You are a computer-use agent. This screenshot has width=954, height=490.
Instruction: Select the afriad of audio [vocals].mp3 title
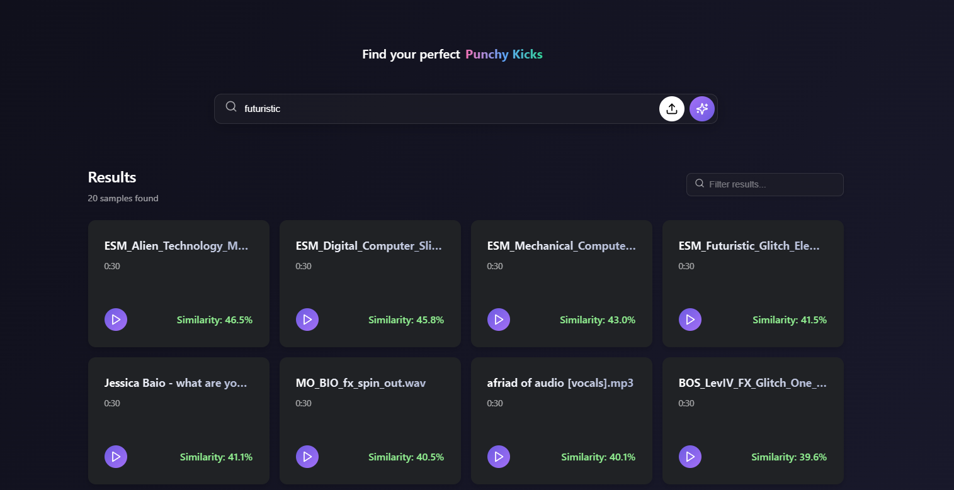pos(560,383)
